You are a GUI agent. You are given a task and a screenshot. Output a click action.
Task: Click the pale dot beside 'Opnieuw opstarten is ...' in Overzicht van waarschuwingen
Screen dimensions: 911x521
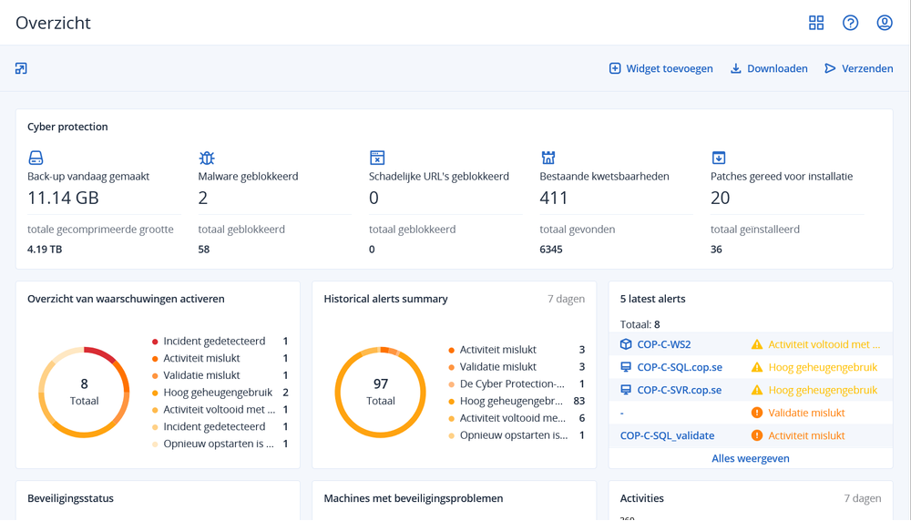[x=155, y=444]
